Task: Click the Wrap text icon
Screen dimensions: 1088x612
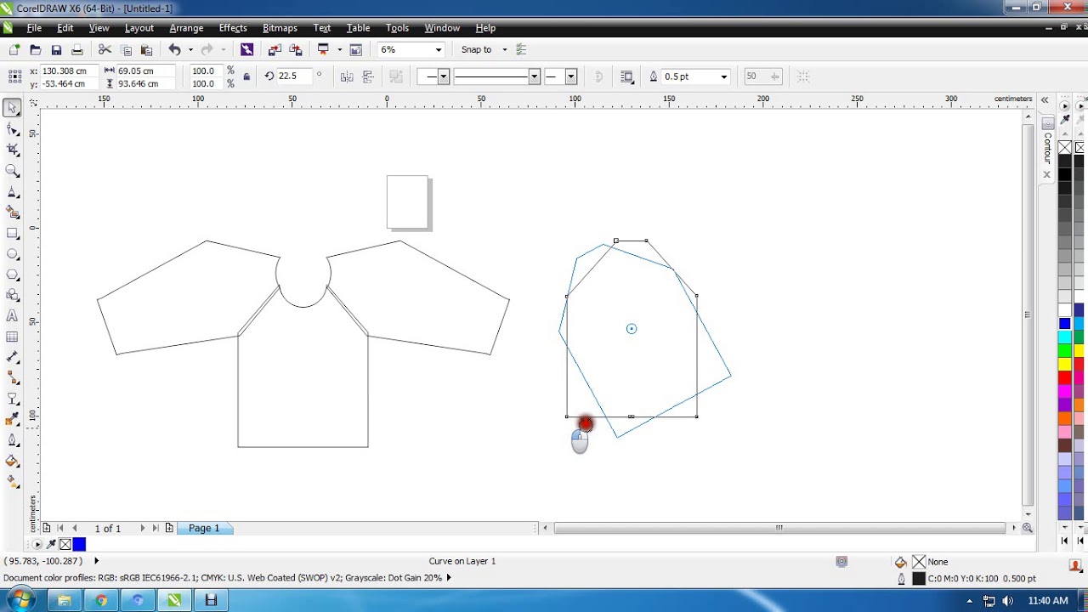Action: click(627, 76)
